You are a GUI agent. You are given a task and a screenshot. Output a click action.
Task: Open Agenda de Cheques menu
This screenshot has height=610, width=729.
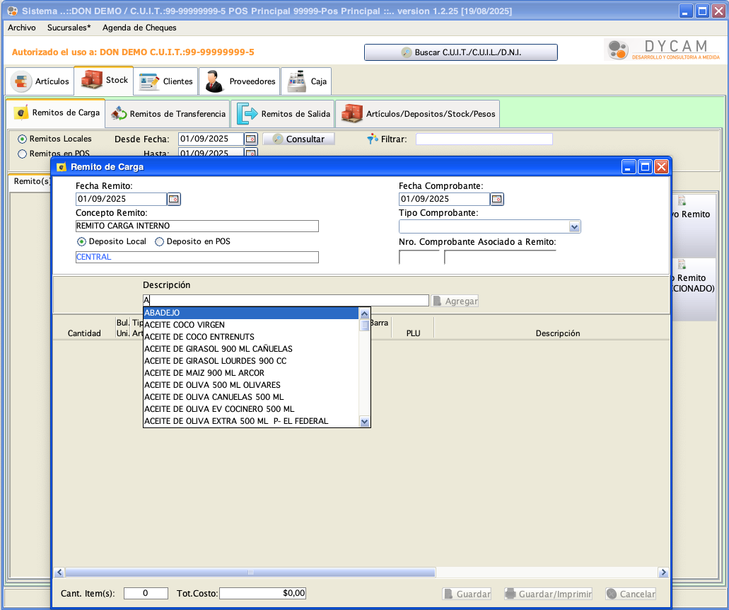(139, 28)
